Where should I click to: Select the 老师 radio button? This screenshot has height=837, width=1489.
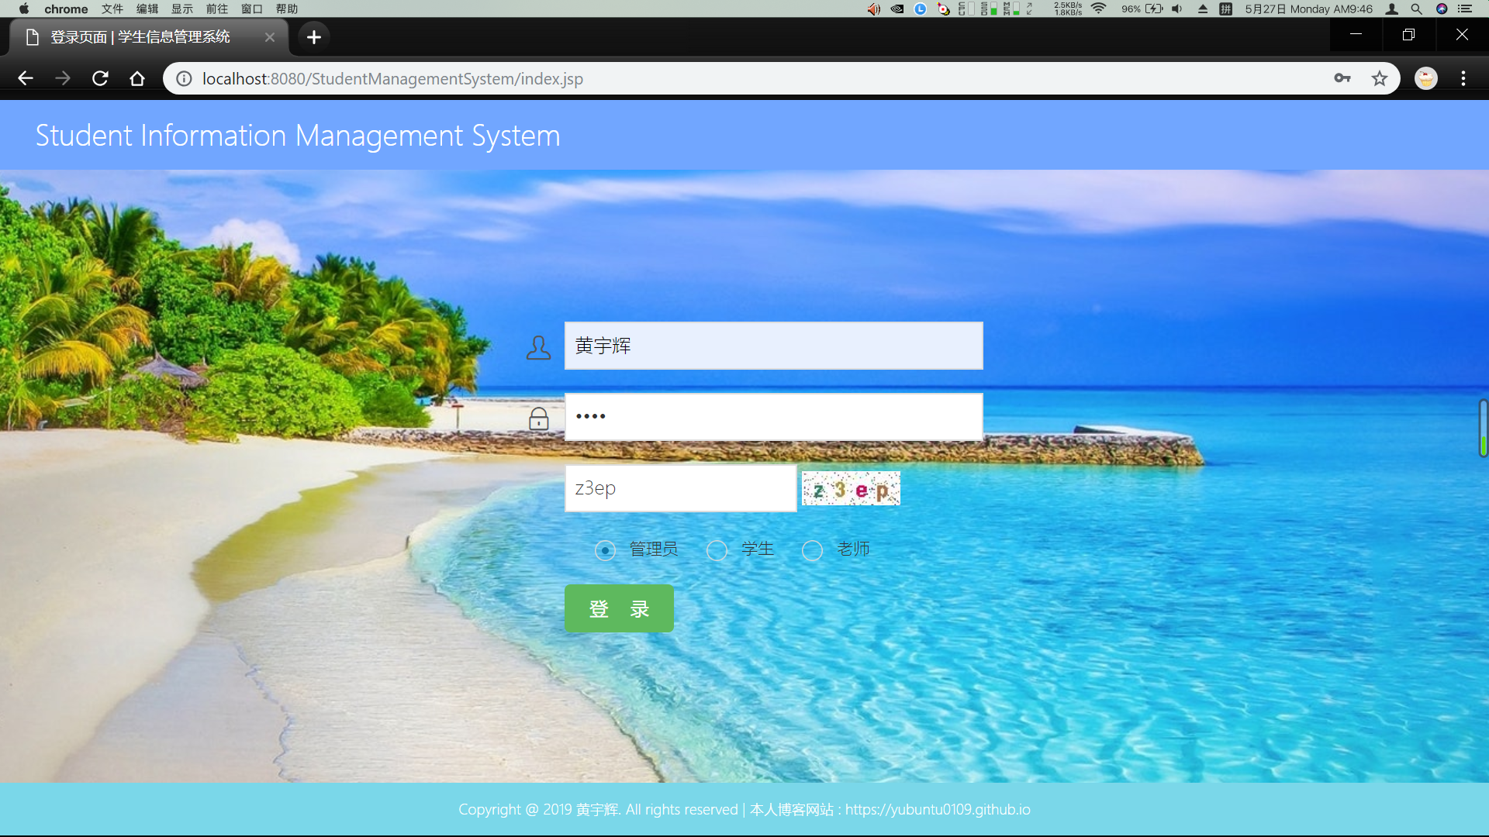click(x=812, y=550)
